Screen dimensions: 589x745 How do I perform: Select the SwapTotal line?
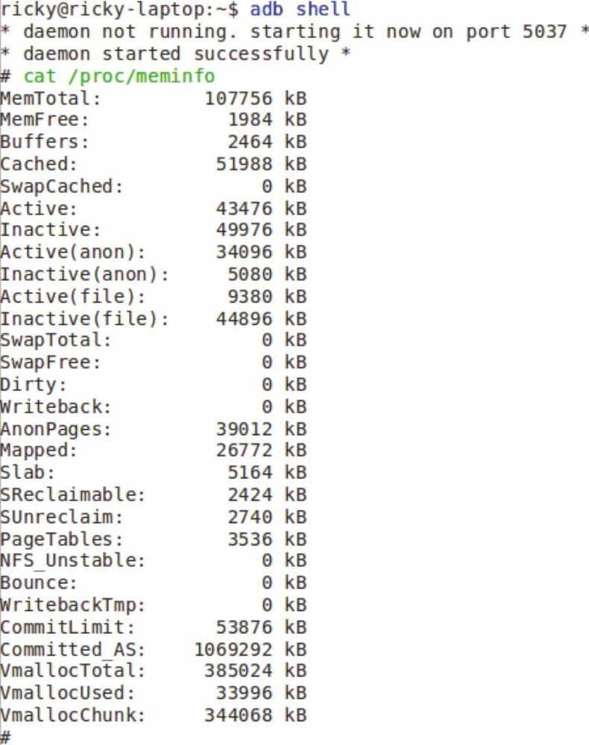pyautogui.click(x=154, y=340)
